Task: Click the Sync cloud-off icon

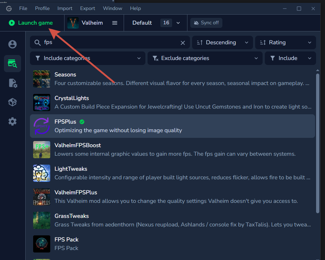Action: pyautogui.click(x=196, y=23)
